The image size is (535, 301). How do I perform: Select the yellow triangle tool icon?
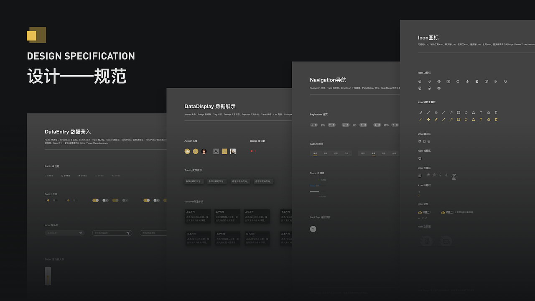(474, 120)
